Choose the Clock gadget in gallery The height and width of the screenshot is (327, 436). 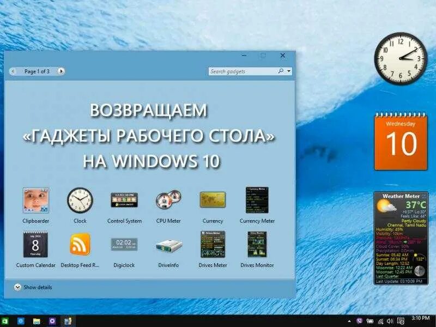[80, 201]
